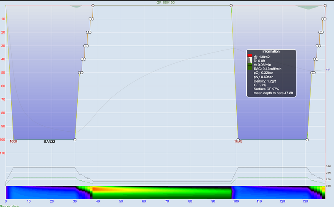Image resolution: width=334 pixels, height=207 pixels.
Task: Click the 40 minute time axis label
Action: pos(98,201)
